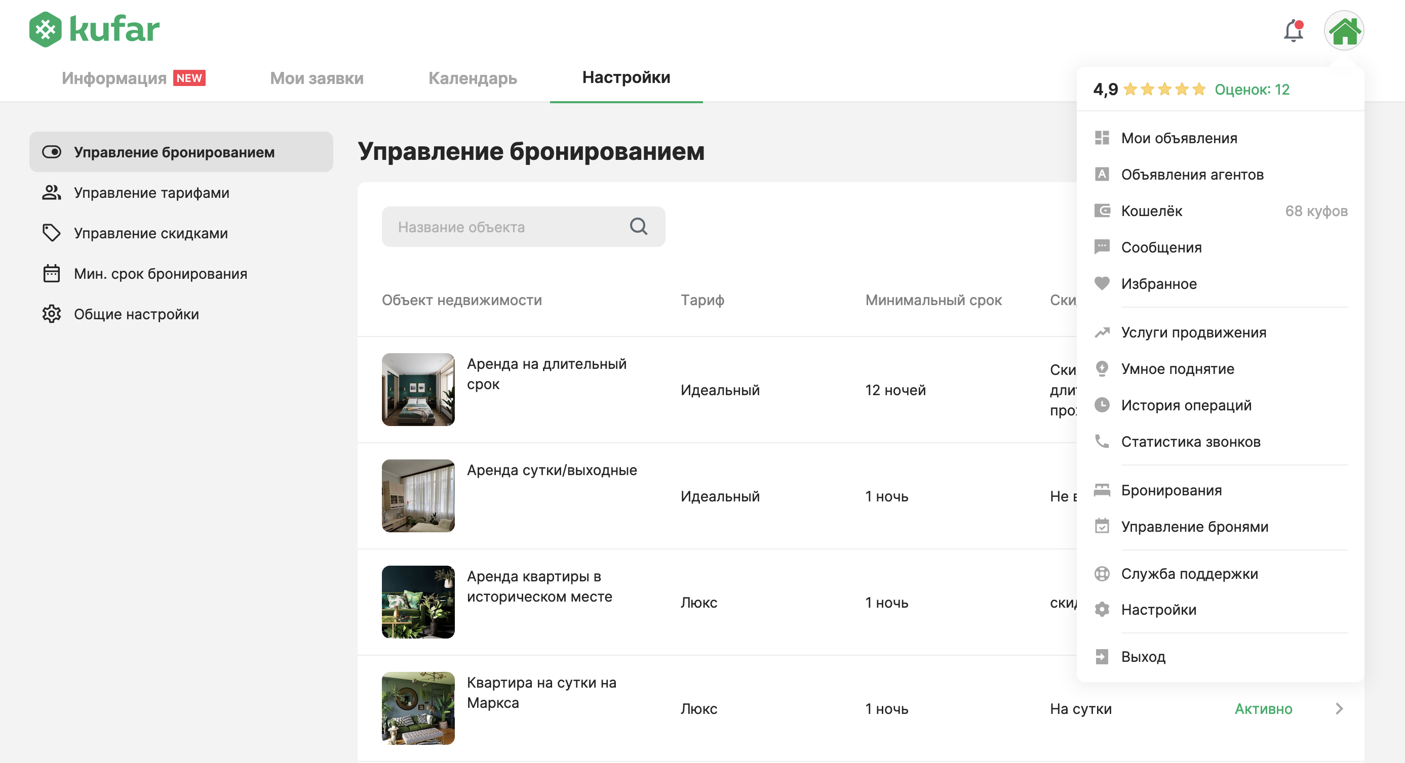Click the Аренда на длительный срок title
The width and height of the screenshot is (1405, 763).
pyautogui.click(x=547, y=374)
